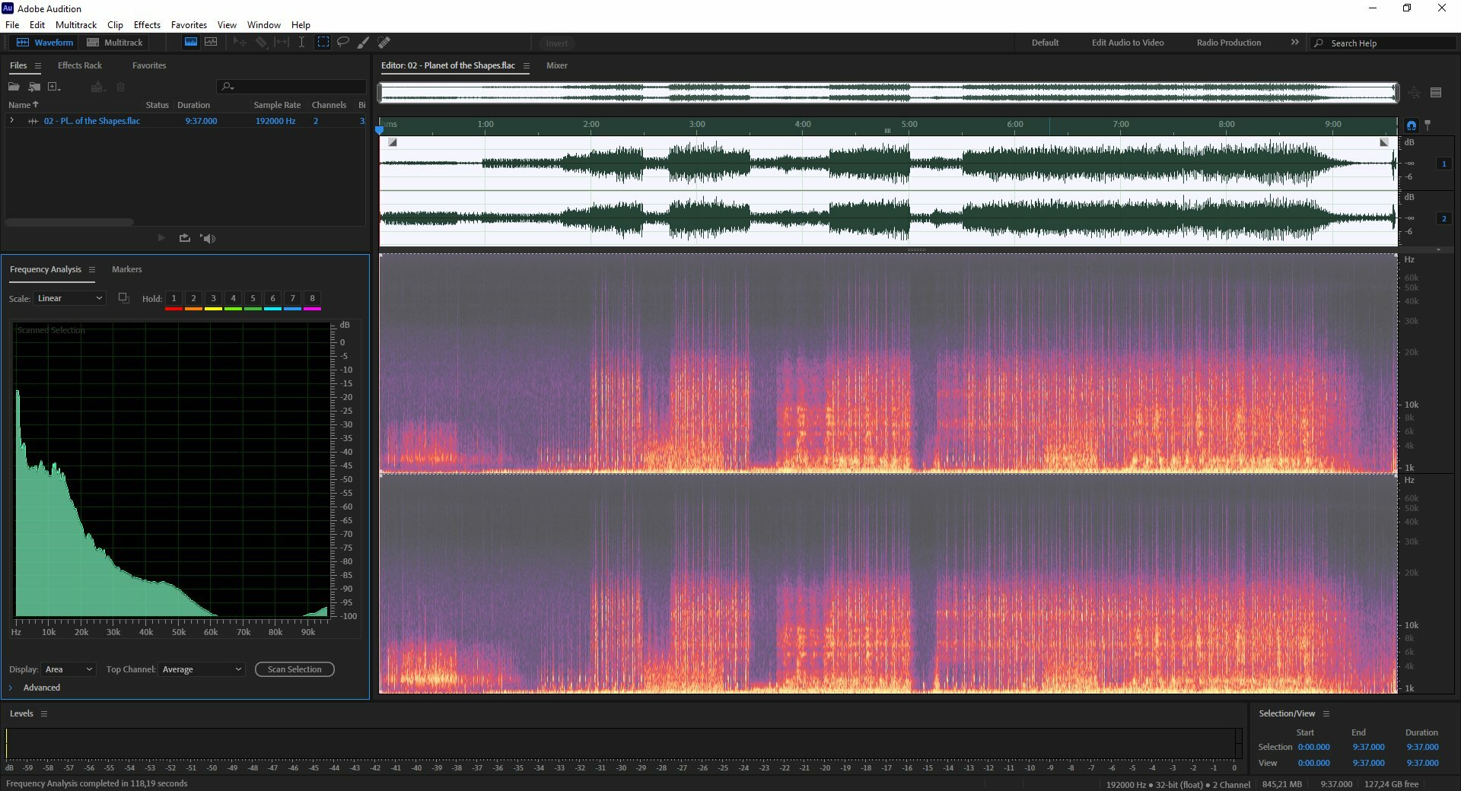Switch to the Effects Rack tab
This screenshot has height=791, width=1461.
click(80, 65)
